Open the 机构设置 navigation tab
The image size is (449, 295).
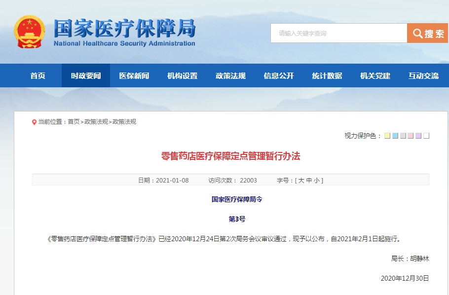pyautogui.click(x=183, y=75)
